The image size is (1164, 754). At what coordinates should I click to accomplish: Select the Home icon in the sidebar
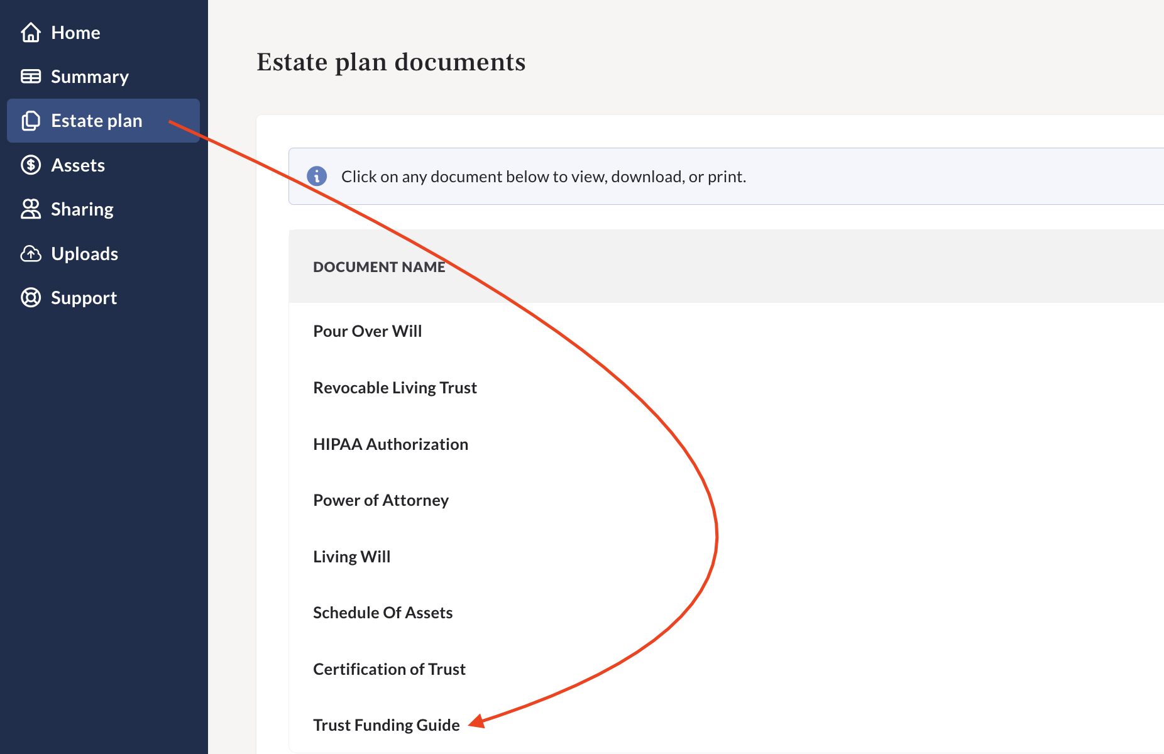[x=30, y=32]
